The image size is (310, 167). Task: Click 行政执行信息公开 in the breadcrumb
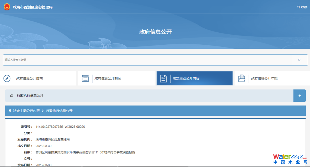point(59,111)
